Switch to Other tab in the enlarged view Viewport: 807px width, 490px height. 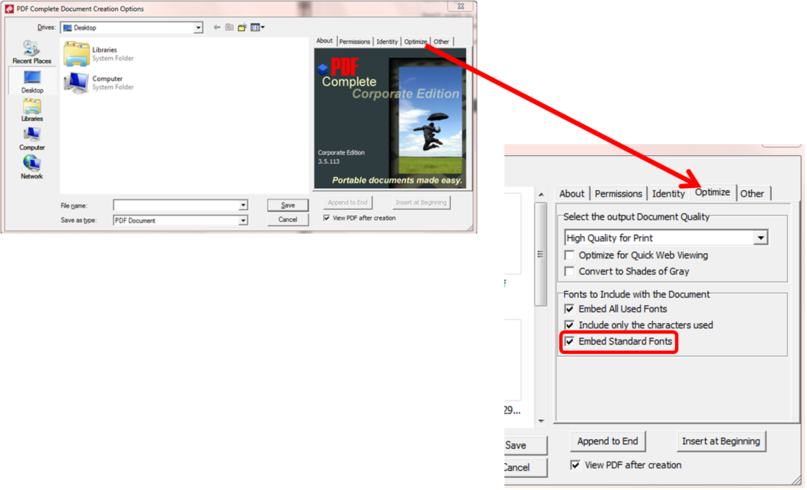[752, 194]
